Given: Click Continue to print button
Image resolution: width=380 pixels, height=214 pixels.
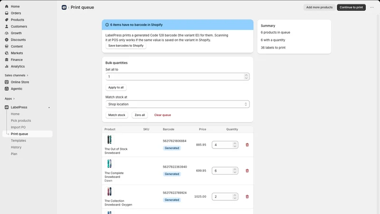Looking at the screenshot, I should click(351, 7).
